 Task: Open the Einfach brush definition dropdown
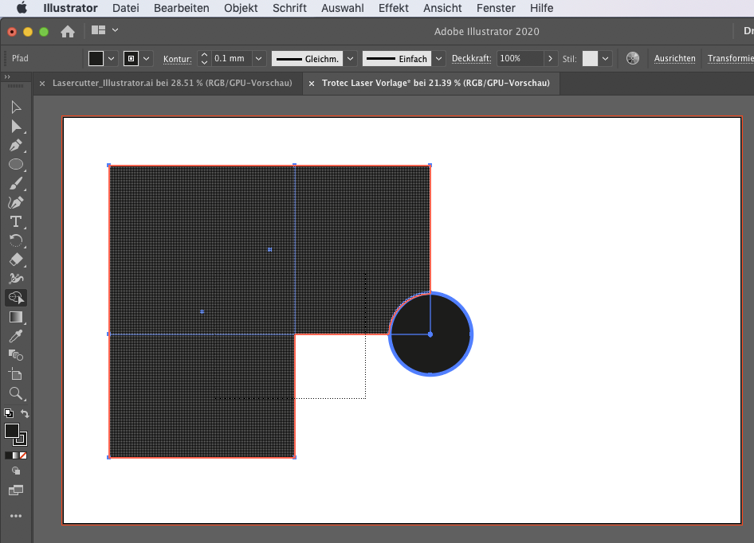click(438, 58)
